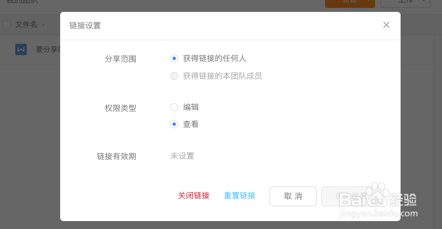Choose 编辑 permission radio button
Image resolution: width=442 pixels, height=229 pixels.
pos(174,107)
